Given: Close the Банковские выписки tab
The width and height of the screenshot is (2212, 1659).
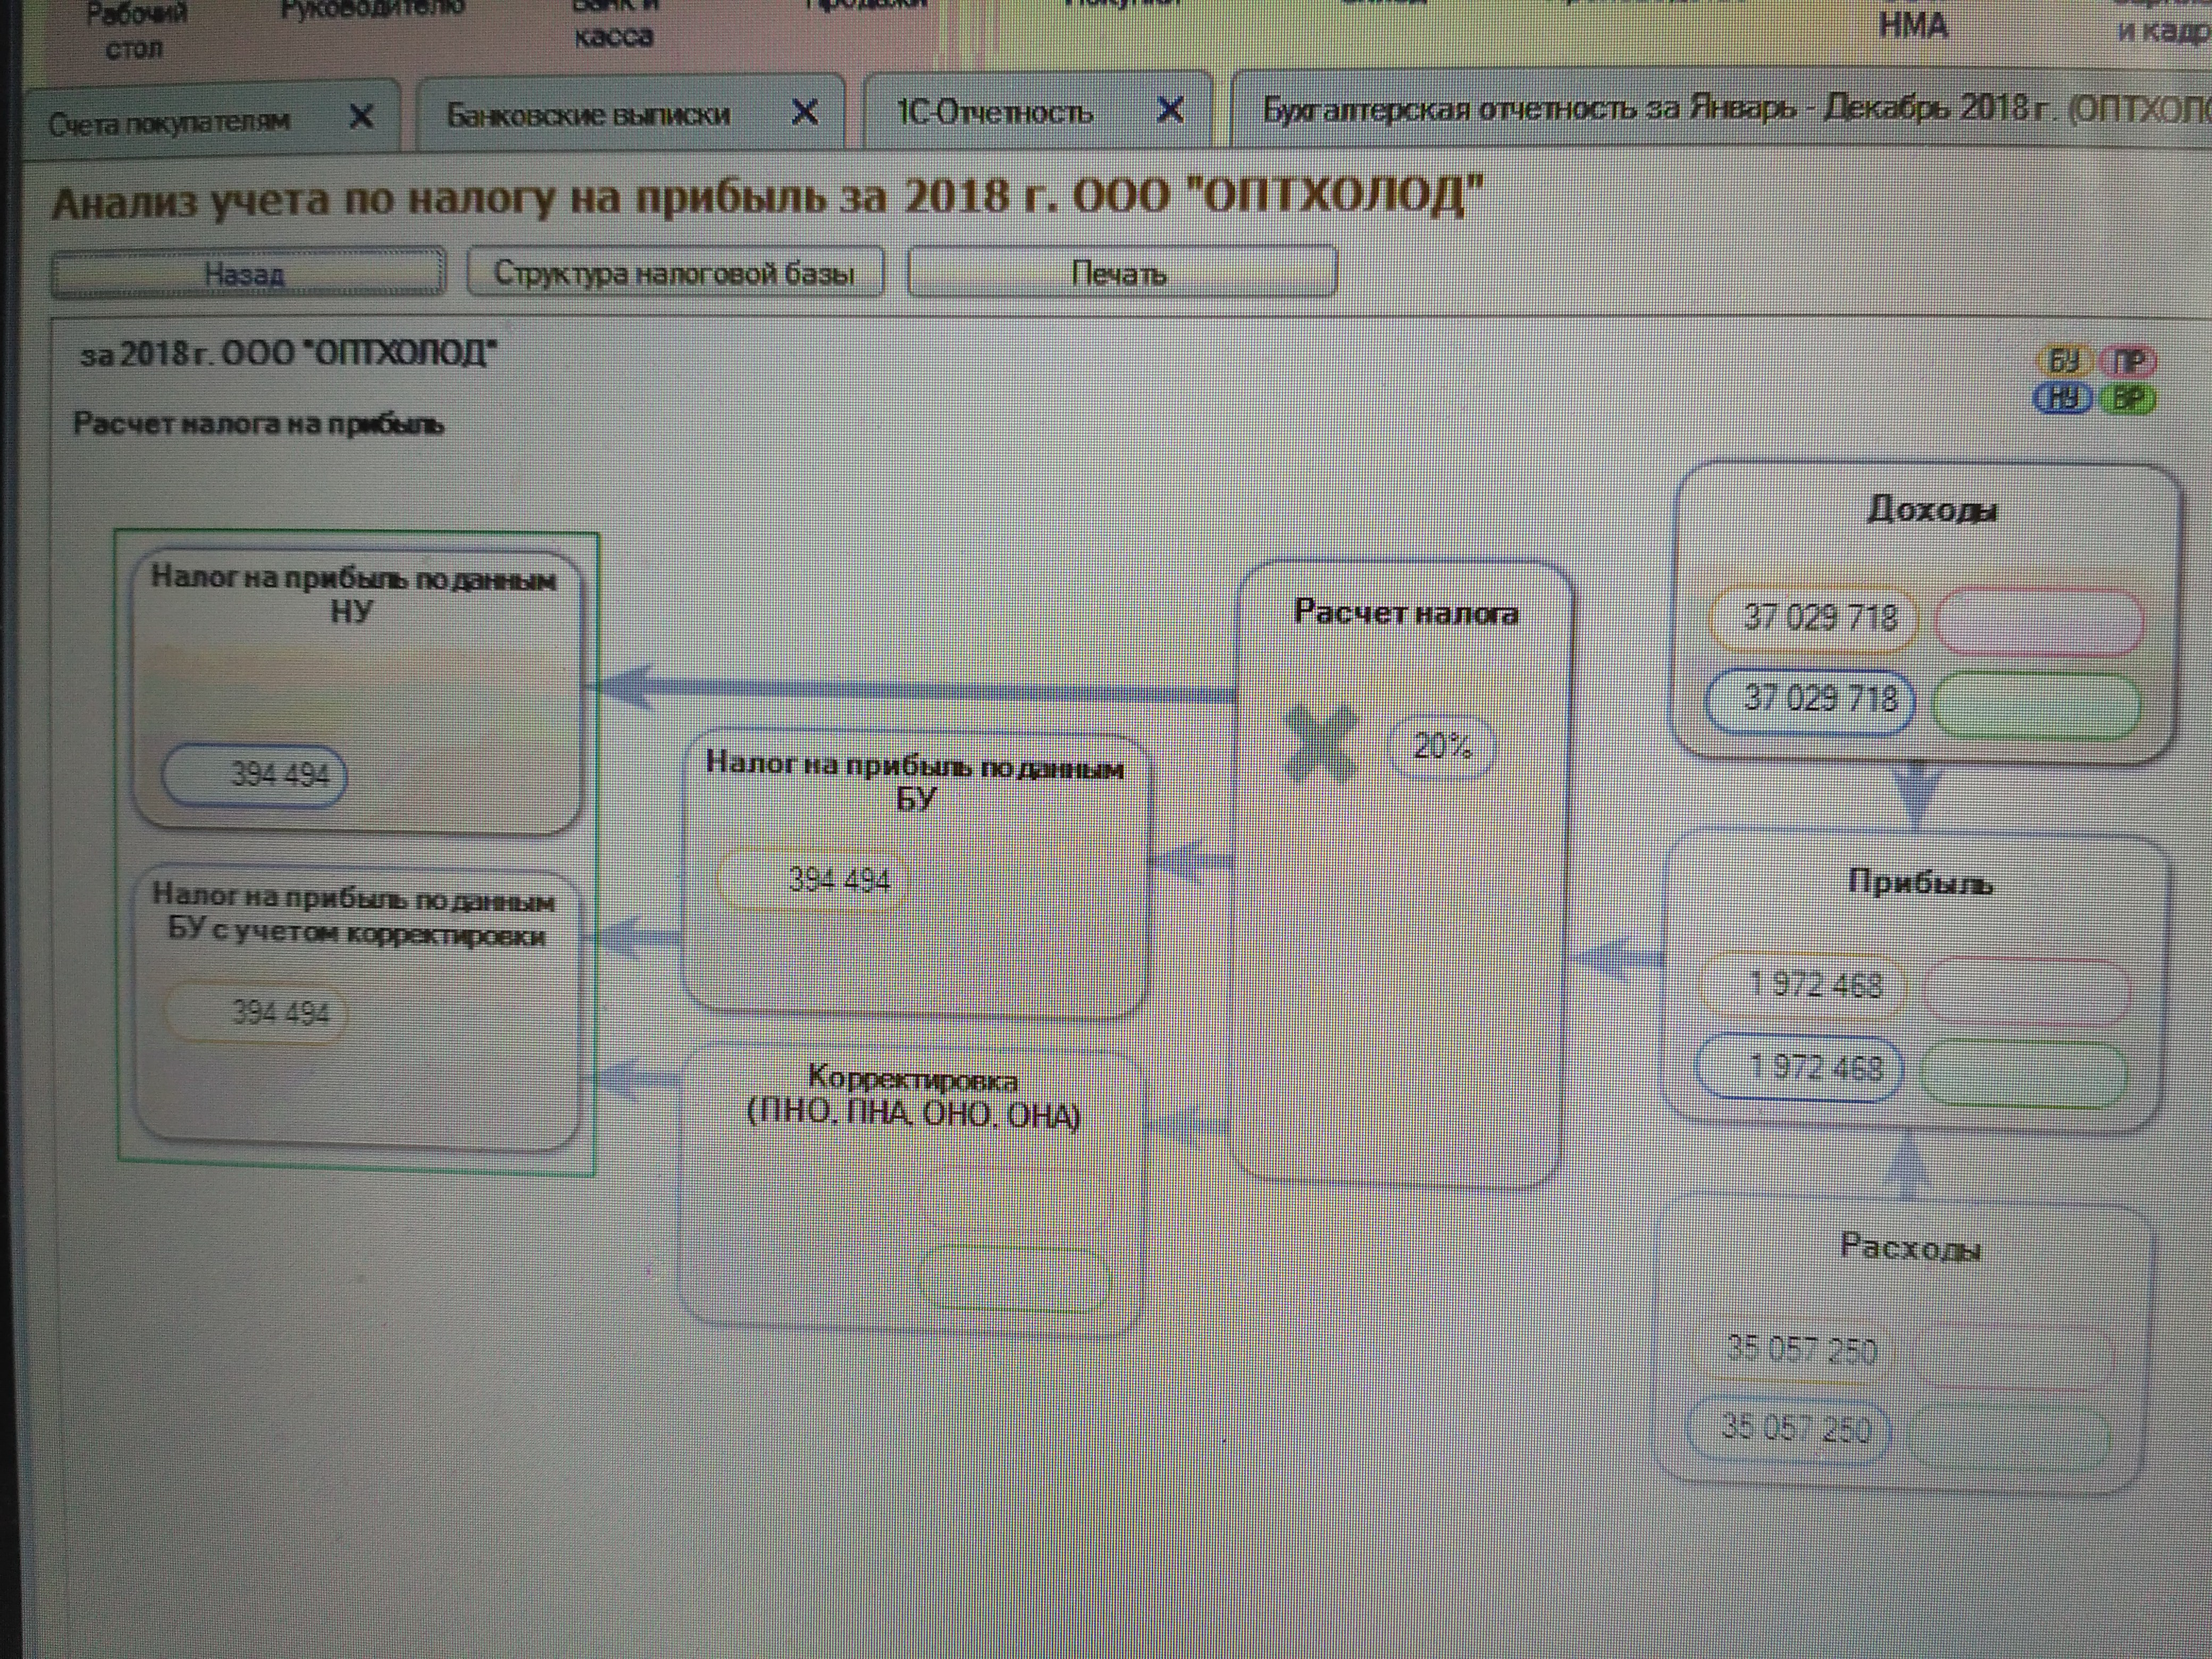Looking at the screenshot, I should coord(805,112).
